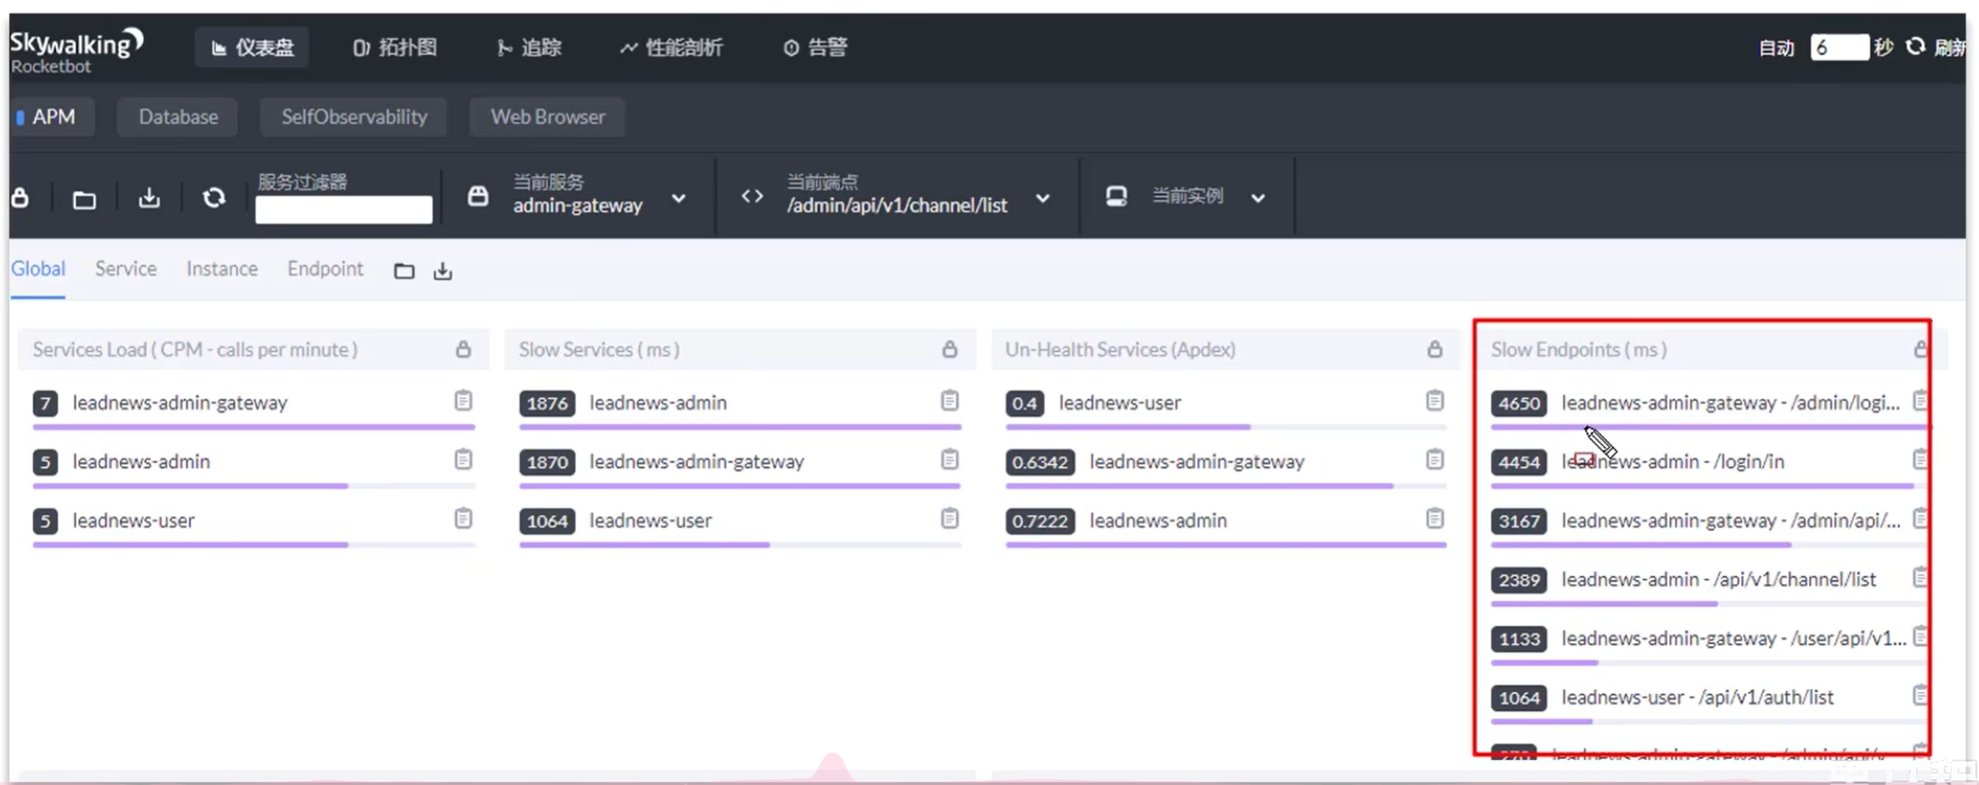Switch to the Database dashboard group

pos(178,117)
